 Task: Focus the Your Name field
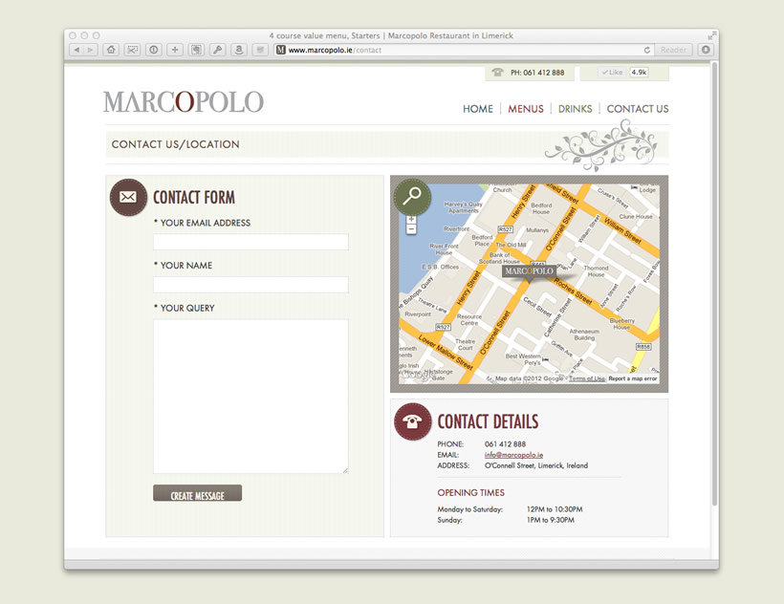point(250,285)
